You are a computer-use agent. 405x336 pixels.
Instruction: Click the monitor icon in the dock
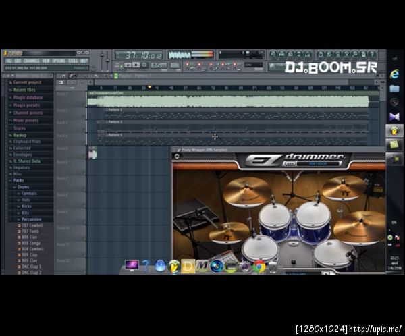pyautogui.click(x=132, y=266)
